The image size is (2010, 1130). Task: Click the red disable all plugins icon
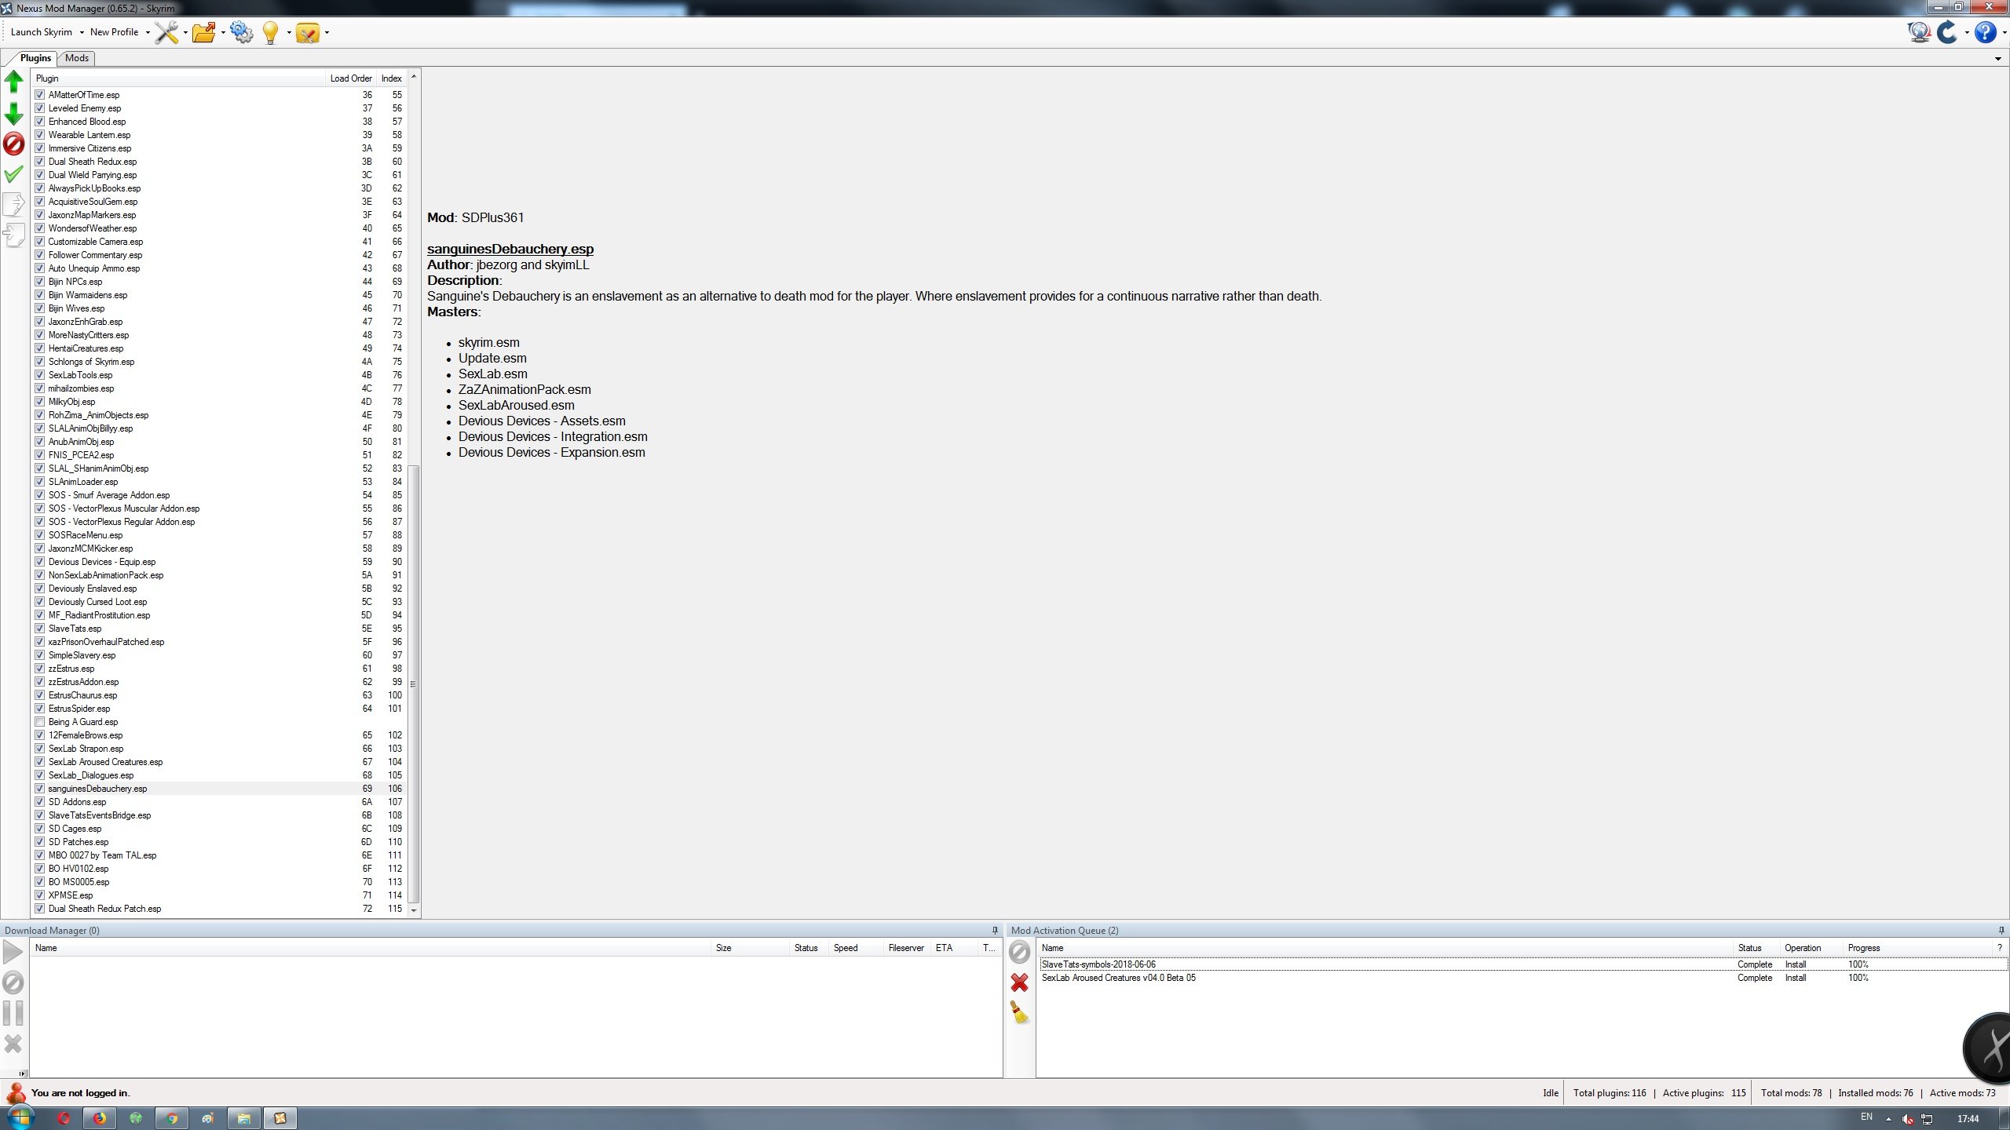[14, 144]
